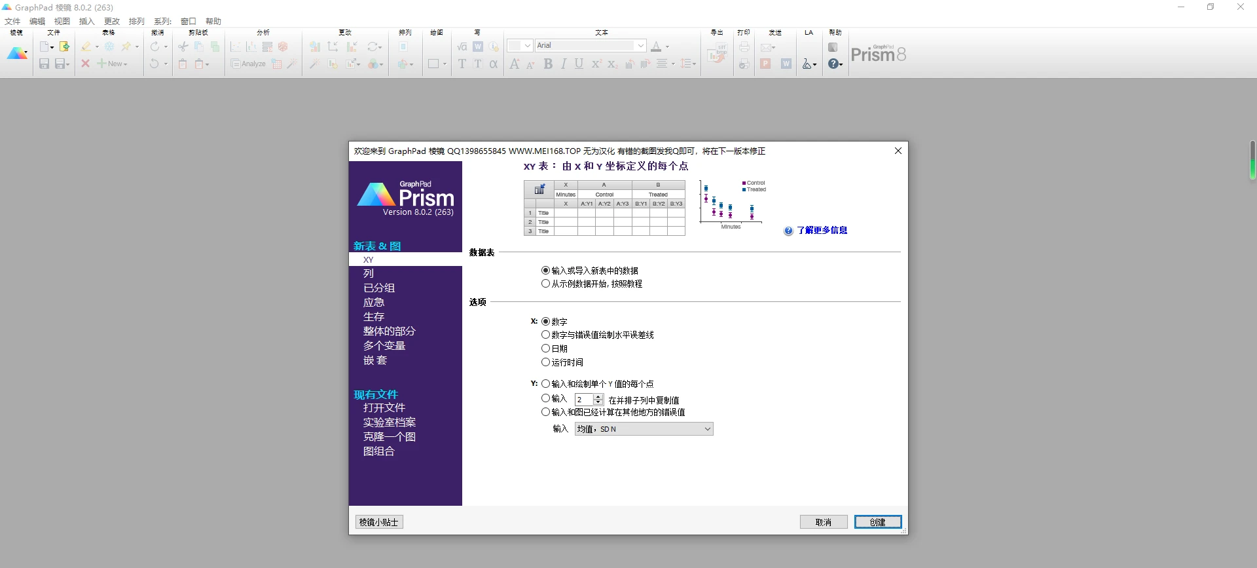This screenshot has height=568, width=1257.
Task: Click the redo curved arrow icon
Action: pyautogui.click(x=155, y=47)
